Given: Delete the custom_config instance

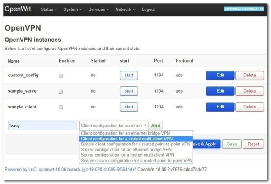Looking at the screenshot, I should (x=250, y=75).
